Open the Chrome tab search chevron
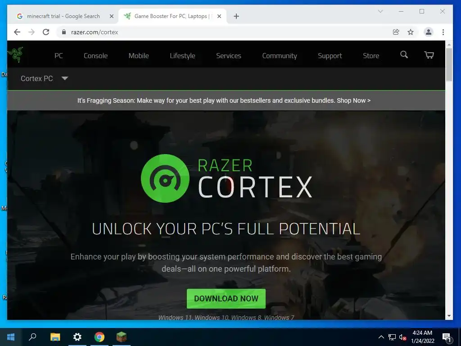The width and height of the screenshot is (461, 346). click(x=380, y=11)
